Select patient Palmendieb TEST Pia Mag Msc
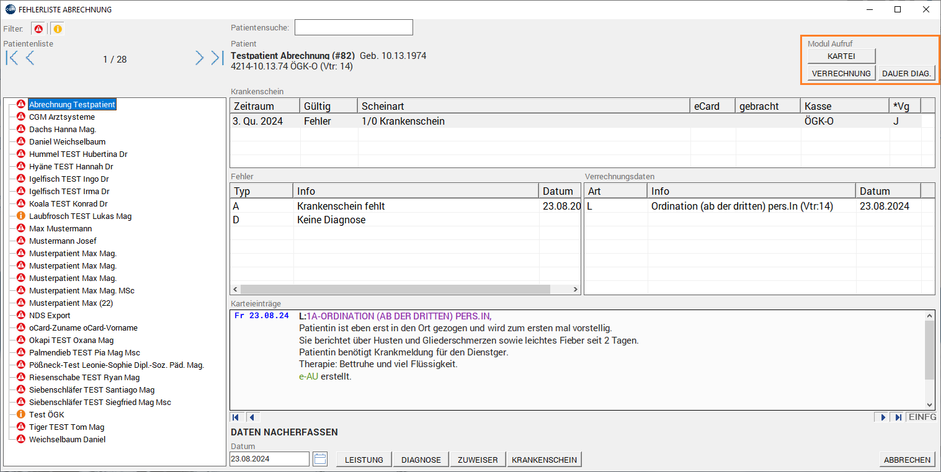Viewport: 941px width, 472px height. click(x=84, y=353)
